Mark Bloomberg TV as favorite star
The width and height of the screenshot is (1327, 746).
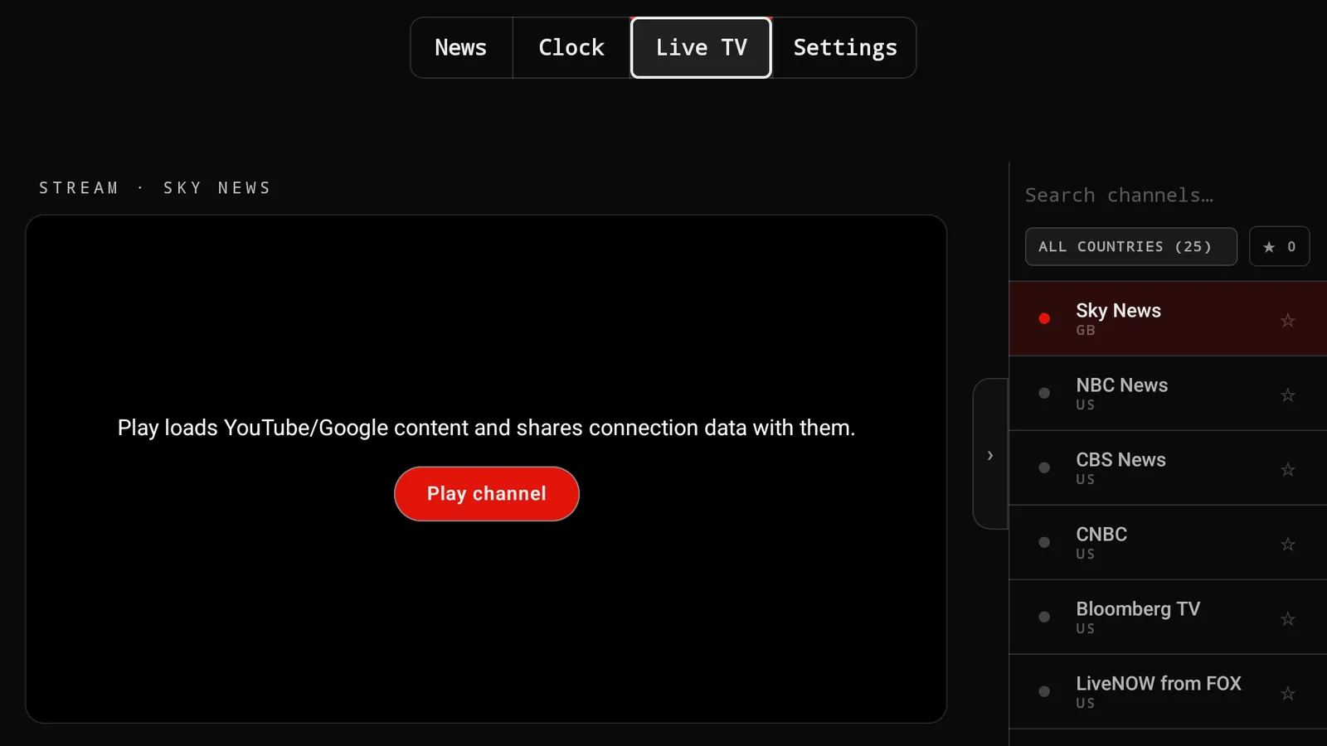tap(1287, 618)
